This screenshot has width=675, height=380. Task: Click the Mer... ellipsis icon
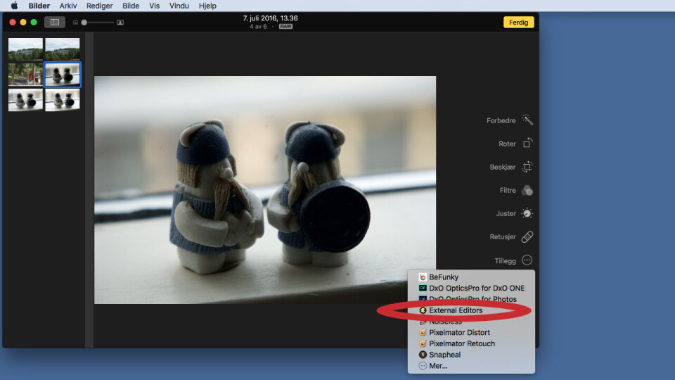(423, 366)
